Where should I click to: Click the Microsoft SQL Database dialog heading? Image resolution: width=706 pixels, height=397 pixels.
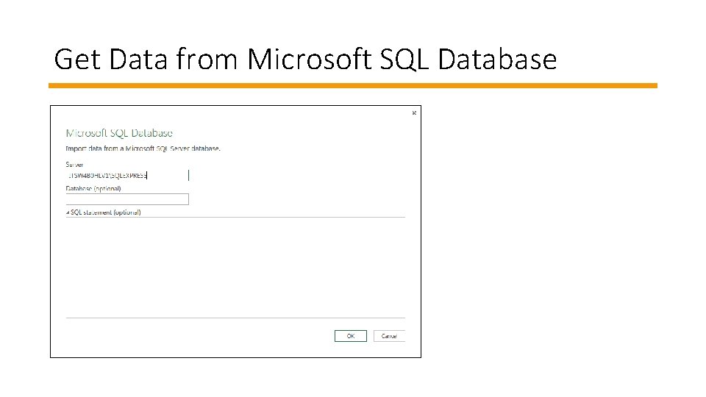click(x=119, y=133)
